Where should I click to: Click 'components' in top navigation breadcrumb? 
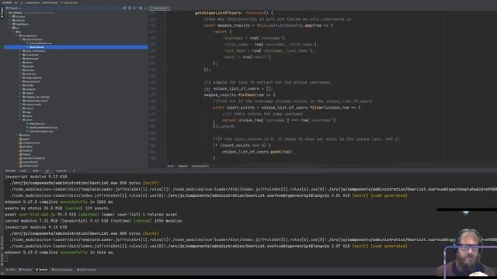[x=33, y=2]
